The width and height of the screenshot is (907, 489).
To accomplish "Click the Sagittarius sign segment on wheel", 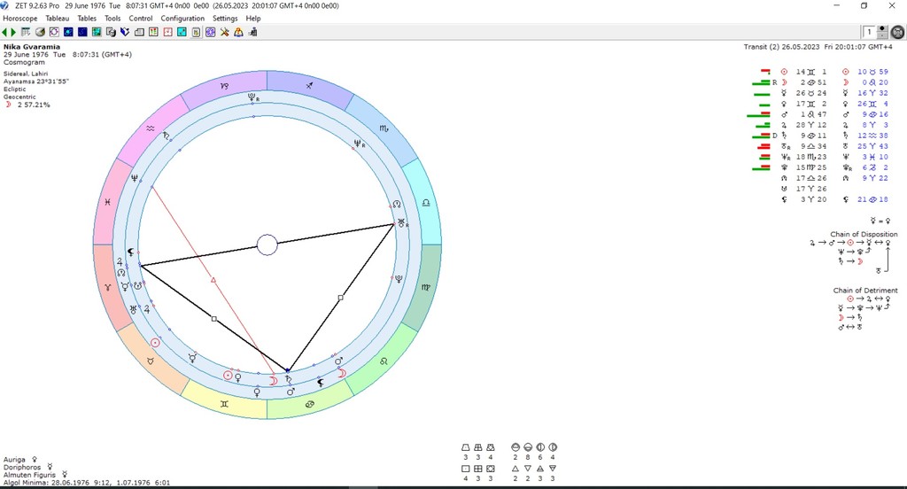I will [x=309, y=86].
